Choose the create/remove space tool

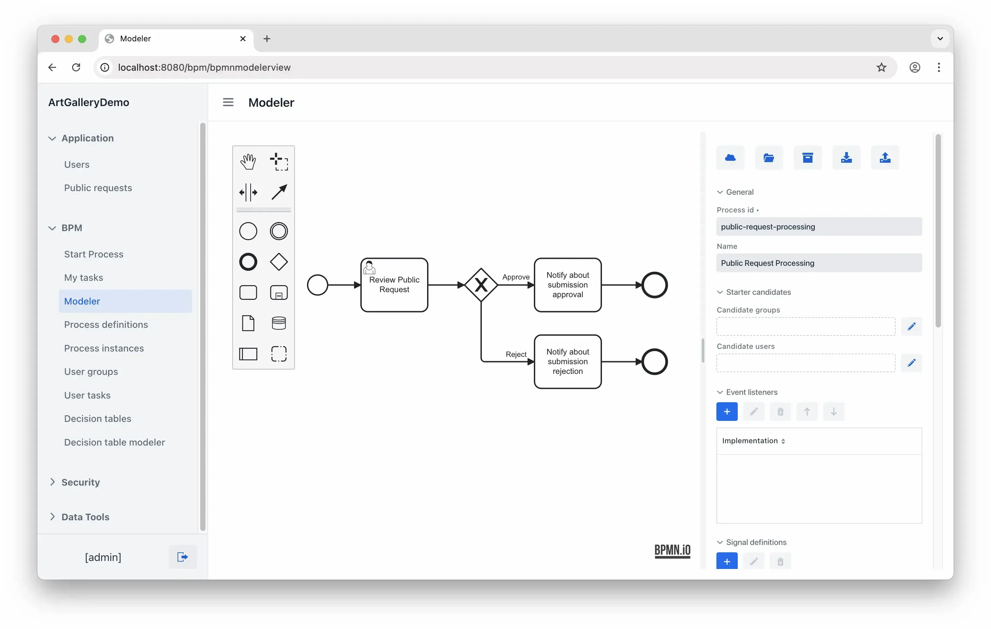(x=248, y=192)
